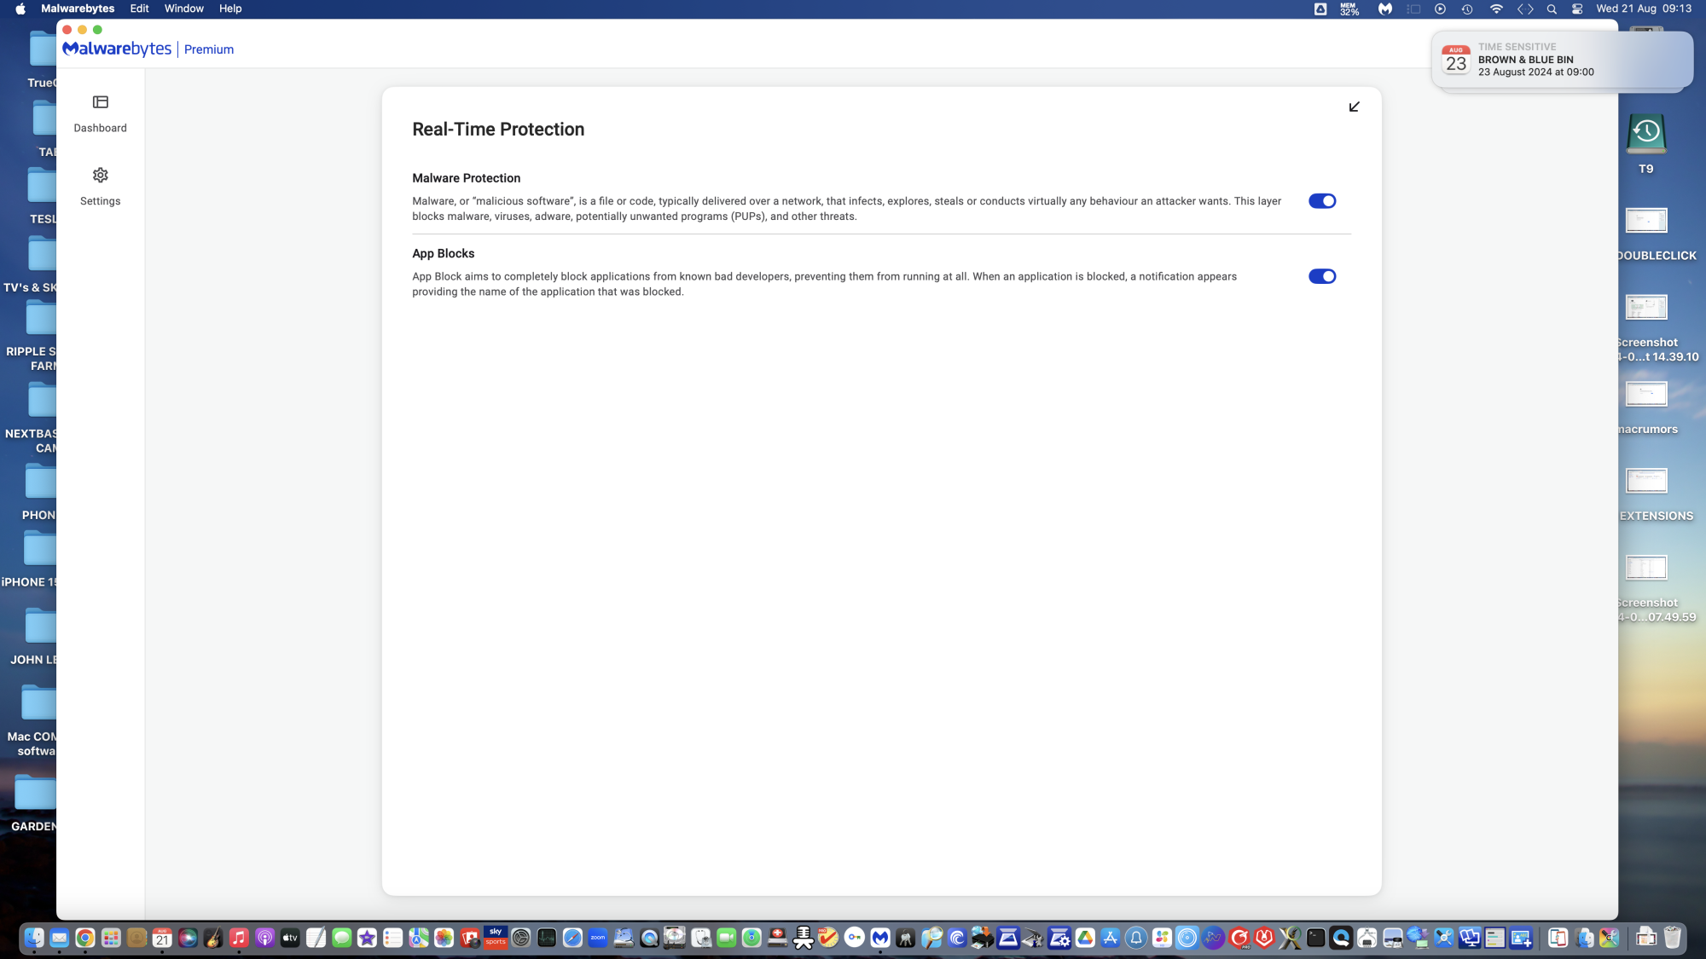The width and height of the screenshot is (1706, 959).
Task: Click the "Real-Time Protection" title
Action: 498,130
